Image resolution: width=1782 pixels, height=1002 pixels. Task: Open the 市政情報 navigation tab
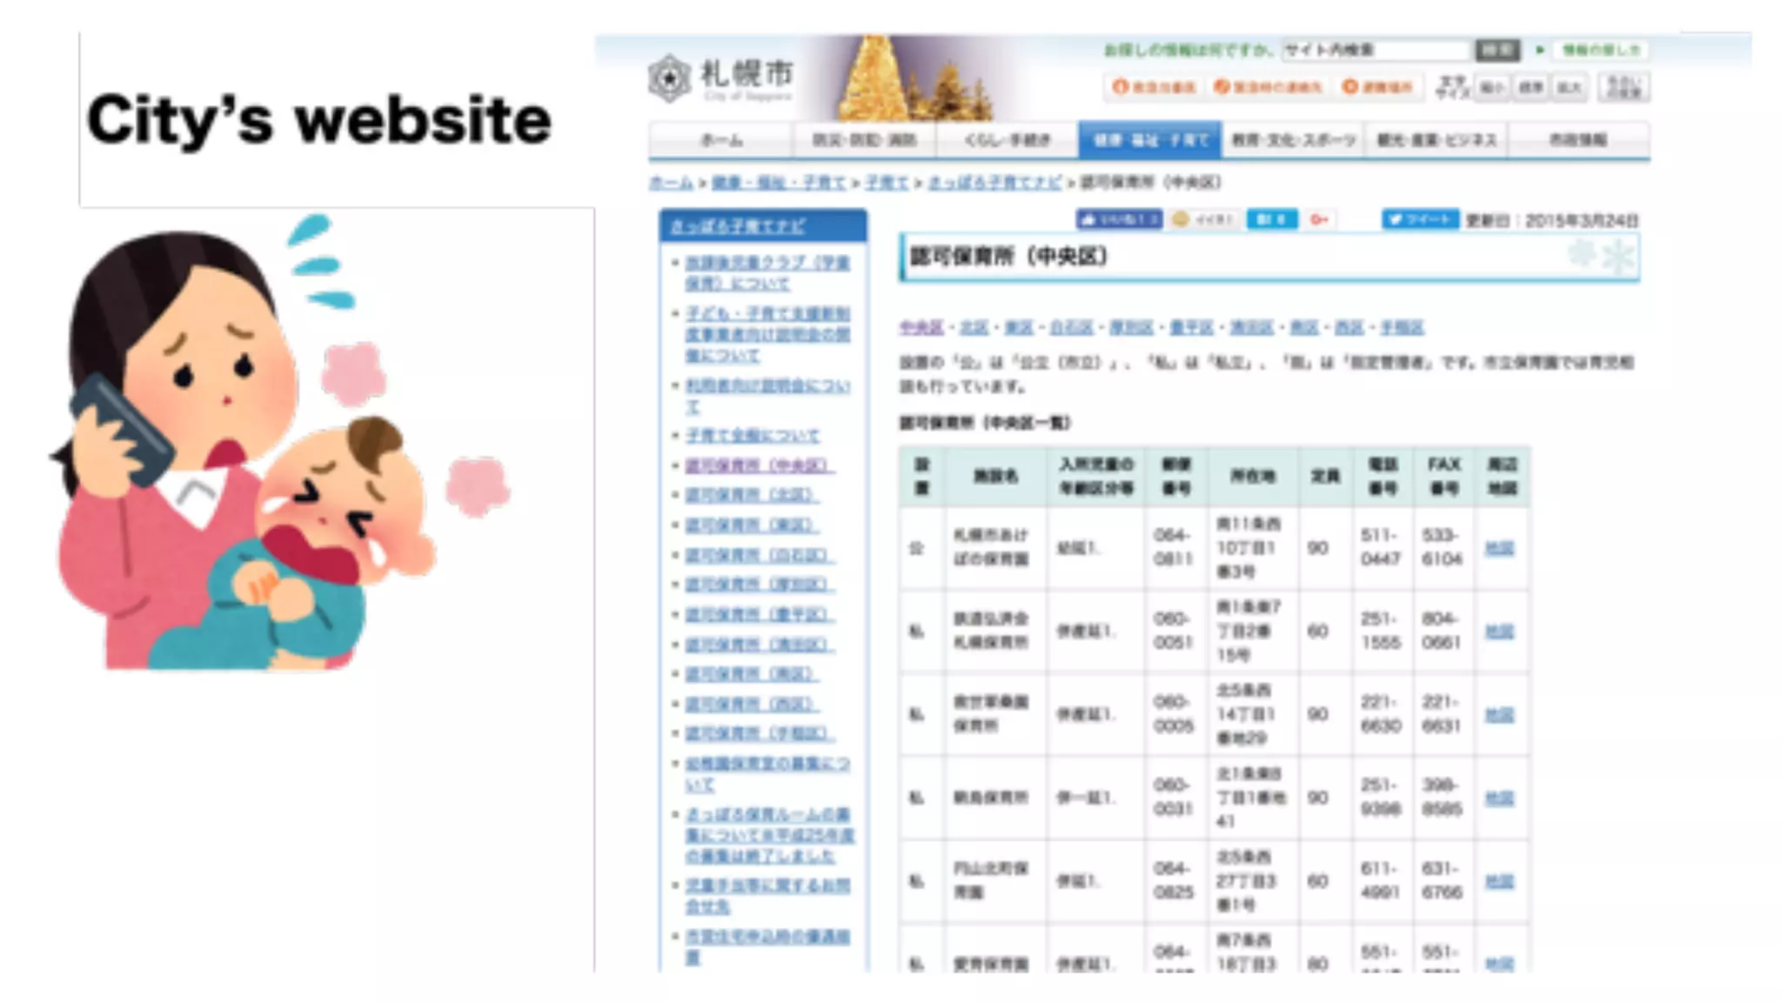pyautogui.click(x=1578, y=139)
